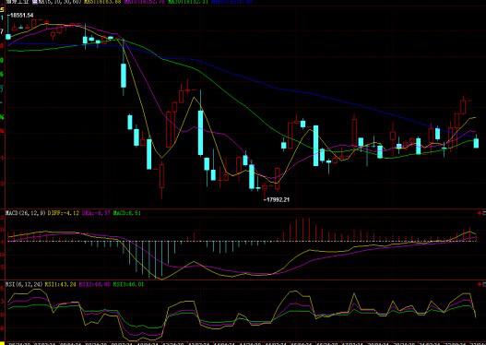Select the RSI(6,12,24) indicator label
486x345 pixels.
(x=25, y=284)
